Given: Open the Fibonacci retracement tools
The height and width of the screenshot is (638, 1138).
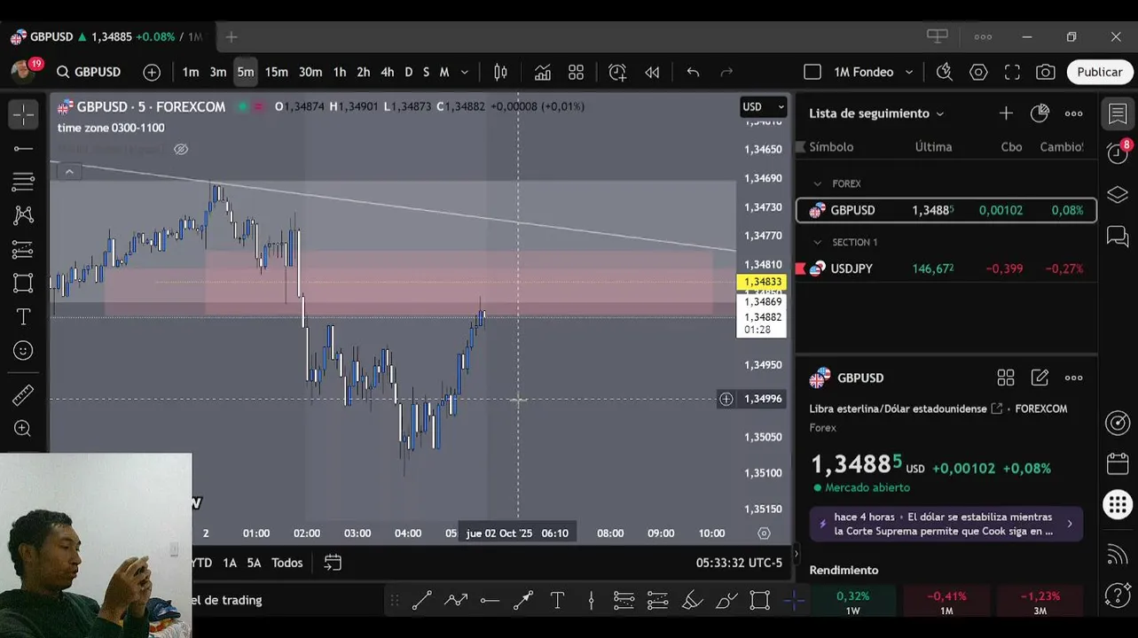Looking at the screenshot, I should pyautogui.click(x=23, y=182).
